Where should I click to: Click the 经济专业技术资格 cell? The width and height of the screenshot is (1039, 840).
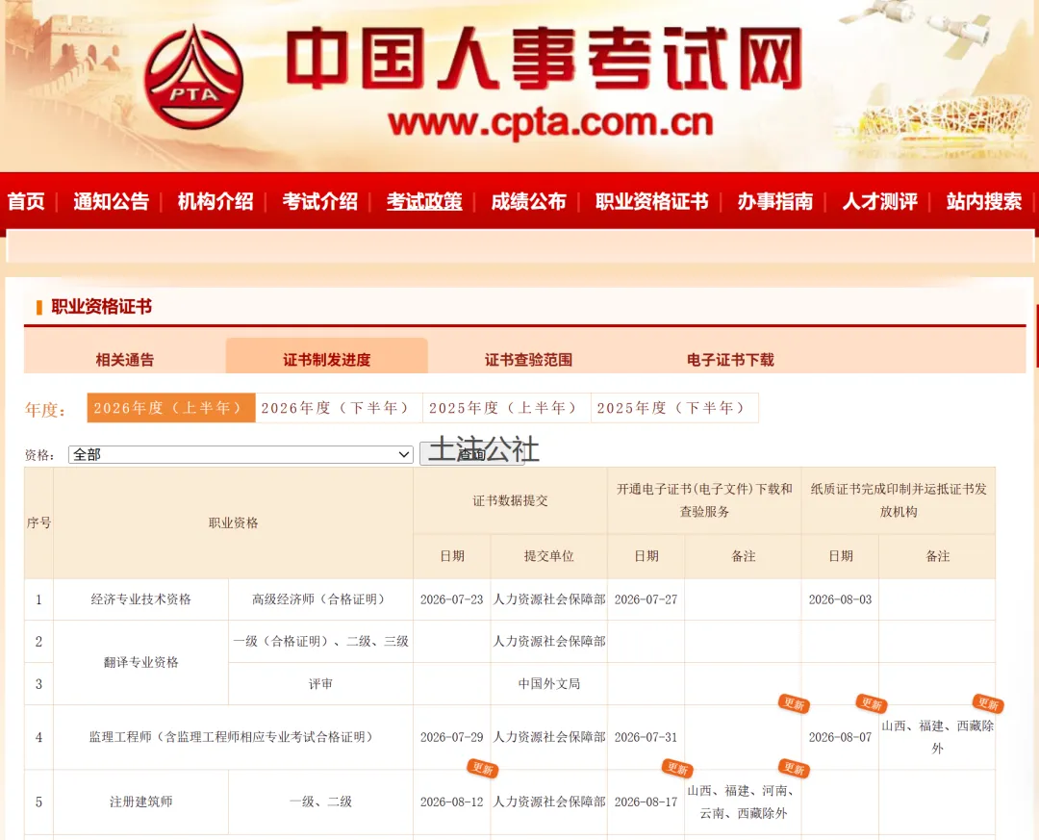(x=141, y=599)
